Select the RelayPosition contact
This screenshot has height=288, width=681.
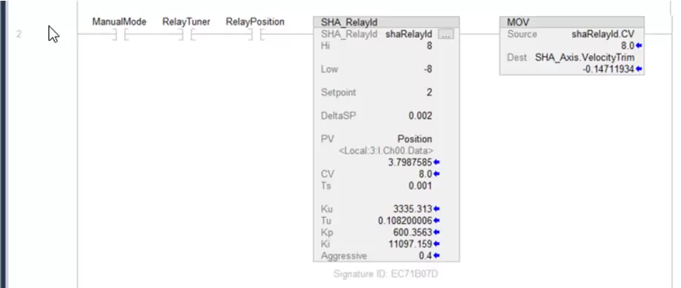[x=256, y=34]
